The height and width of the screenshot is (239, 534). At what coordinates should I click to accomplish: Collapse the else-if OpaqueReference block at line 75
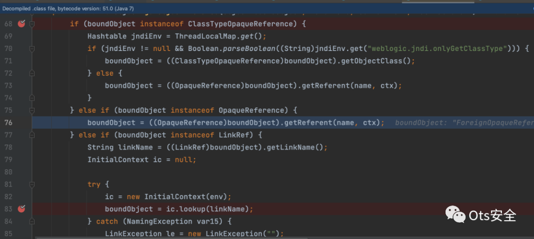[32, 110]
